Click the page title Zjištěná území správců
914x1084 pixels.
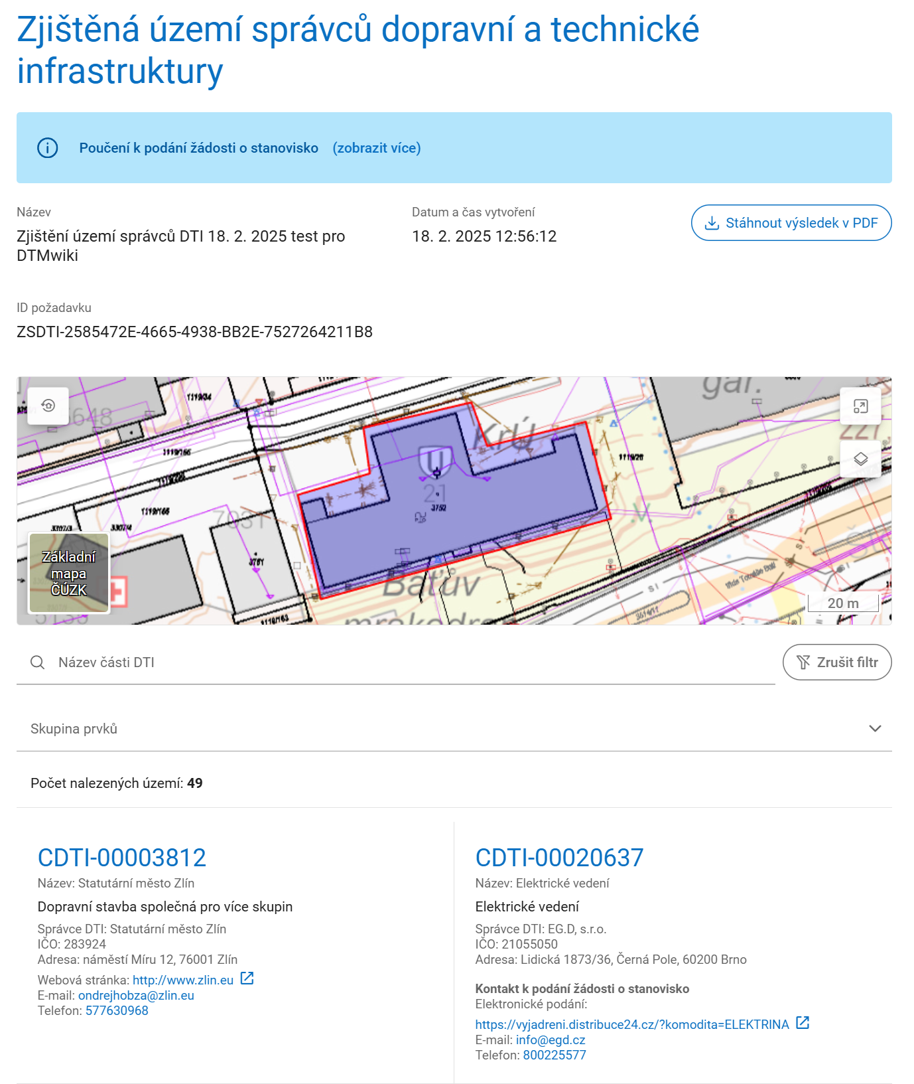[358, 50]
